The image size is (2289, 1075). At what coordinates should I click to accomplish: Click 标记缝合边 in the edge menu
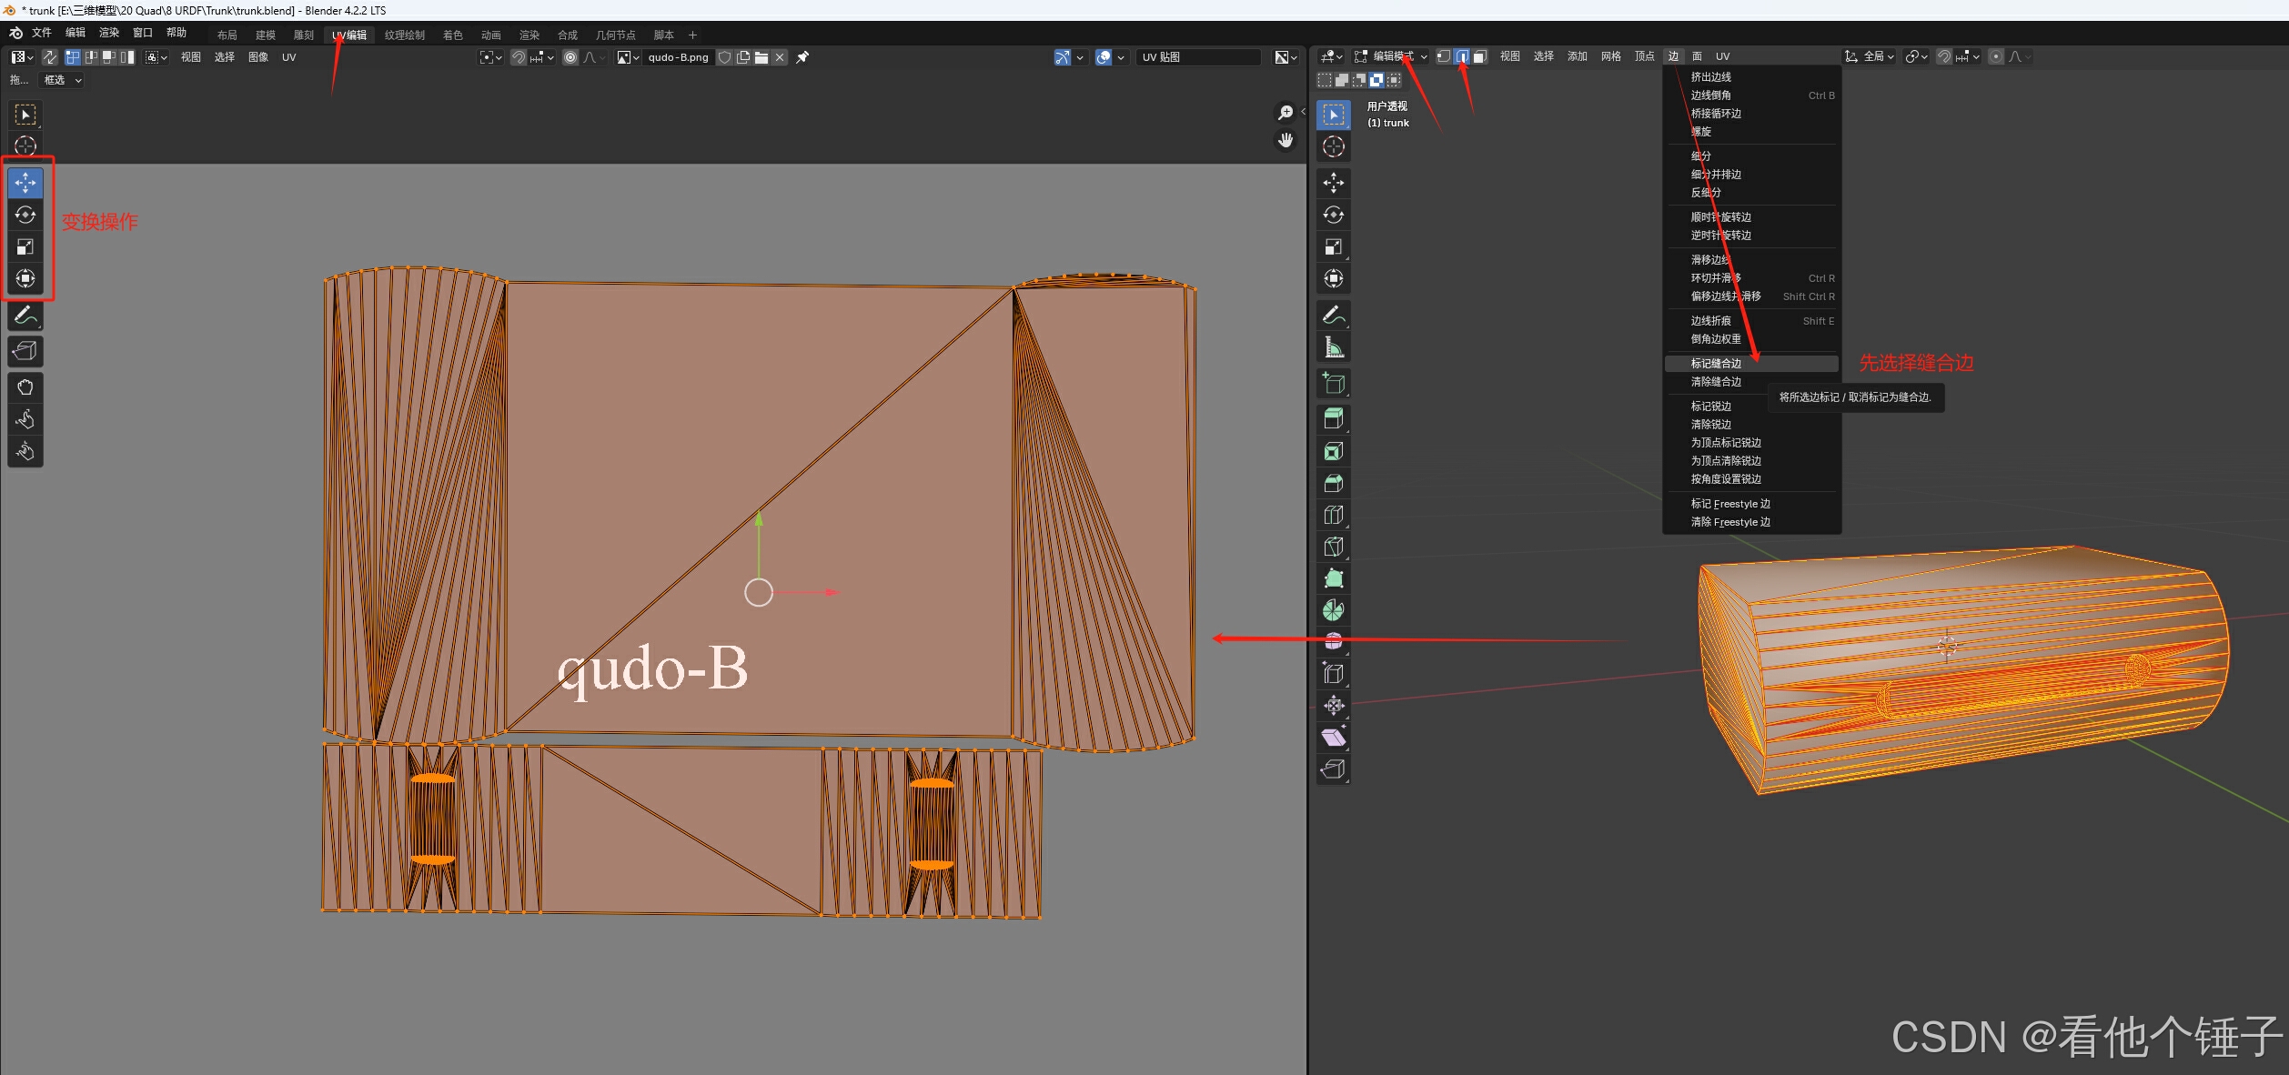pos(1716,363)
